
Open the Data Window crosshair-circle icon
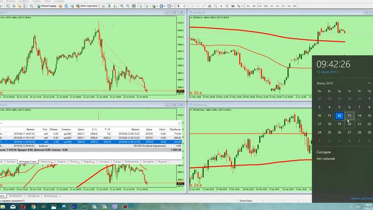(x=14, y=6)
